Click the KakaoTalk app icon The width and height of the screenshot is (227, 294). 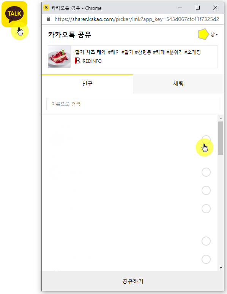click(14, 14)
